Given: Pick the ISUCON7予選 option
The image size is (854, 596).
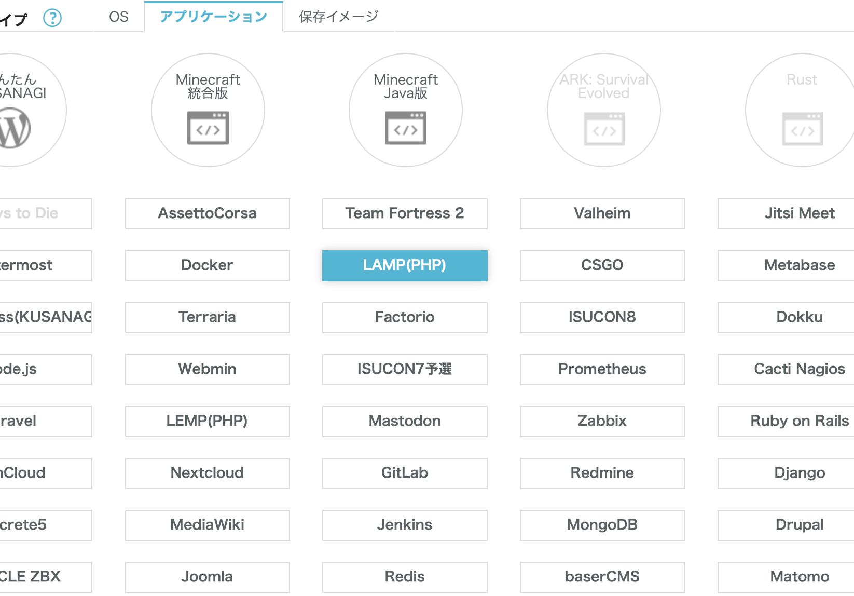Looking at the screenshot, I should click(405, 369).
